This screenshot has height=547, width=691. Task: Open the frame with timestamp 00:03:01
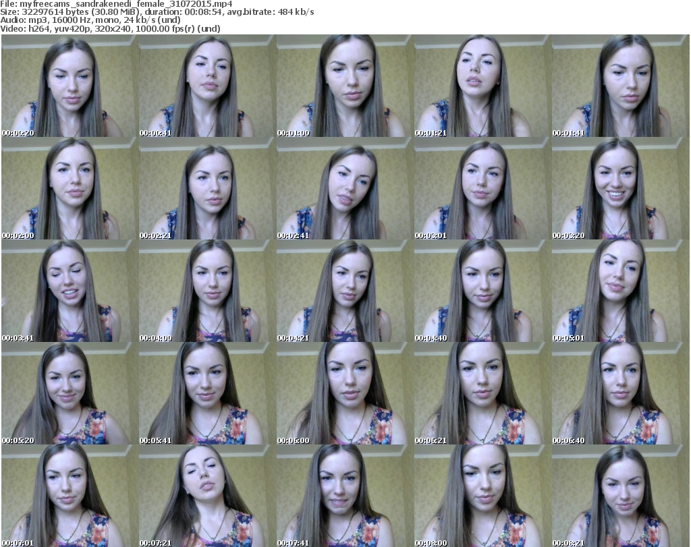[482, 188]
